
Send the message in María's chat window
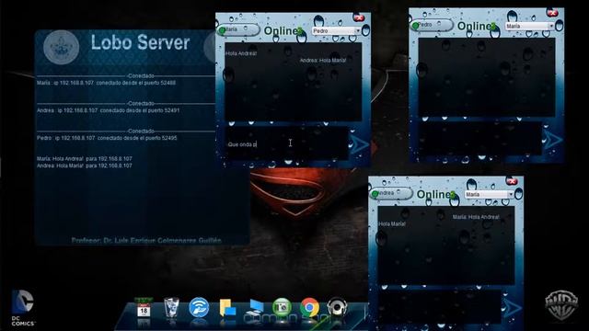pyautogui.click(x=359, y=144)
